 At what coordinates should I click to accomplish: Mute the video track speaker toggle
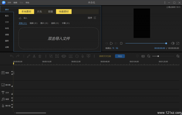pyautogui.click(x=12, y=71)
